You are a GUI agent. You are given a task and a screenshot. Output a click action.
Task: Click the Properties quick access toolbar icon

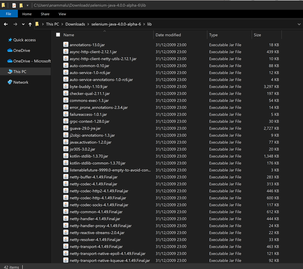[x=14, y=5]
